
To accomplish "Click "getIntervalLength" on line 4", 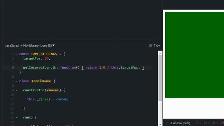I will [x=40, y=68].
